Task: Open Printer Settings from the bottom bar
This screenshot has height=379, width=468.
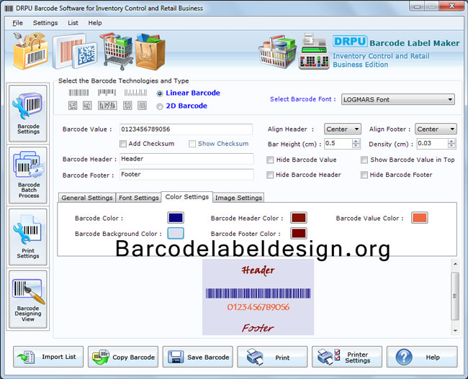Action: pyautogui.click(x=347, y=357)
